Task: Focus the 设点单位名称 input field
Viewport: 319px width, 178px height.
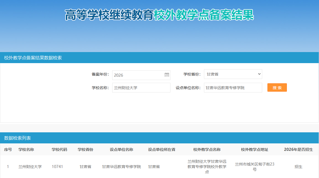Action: coord(233,87)
